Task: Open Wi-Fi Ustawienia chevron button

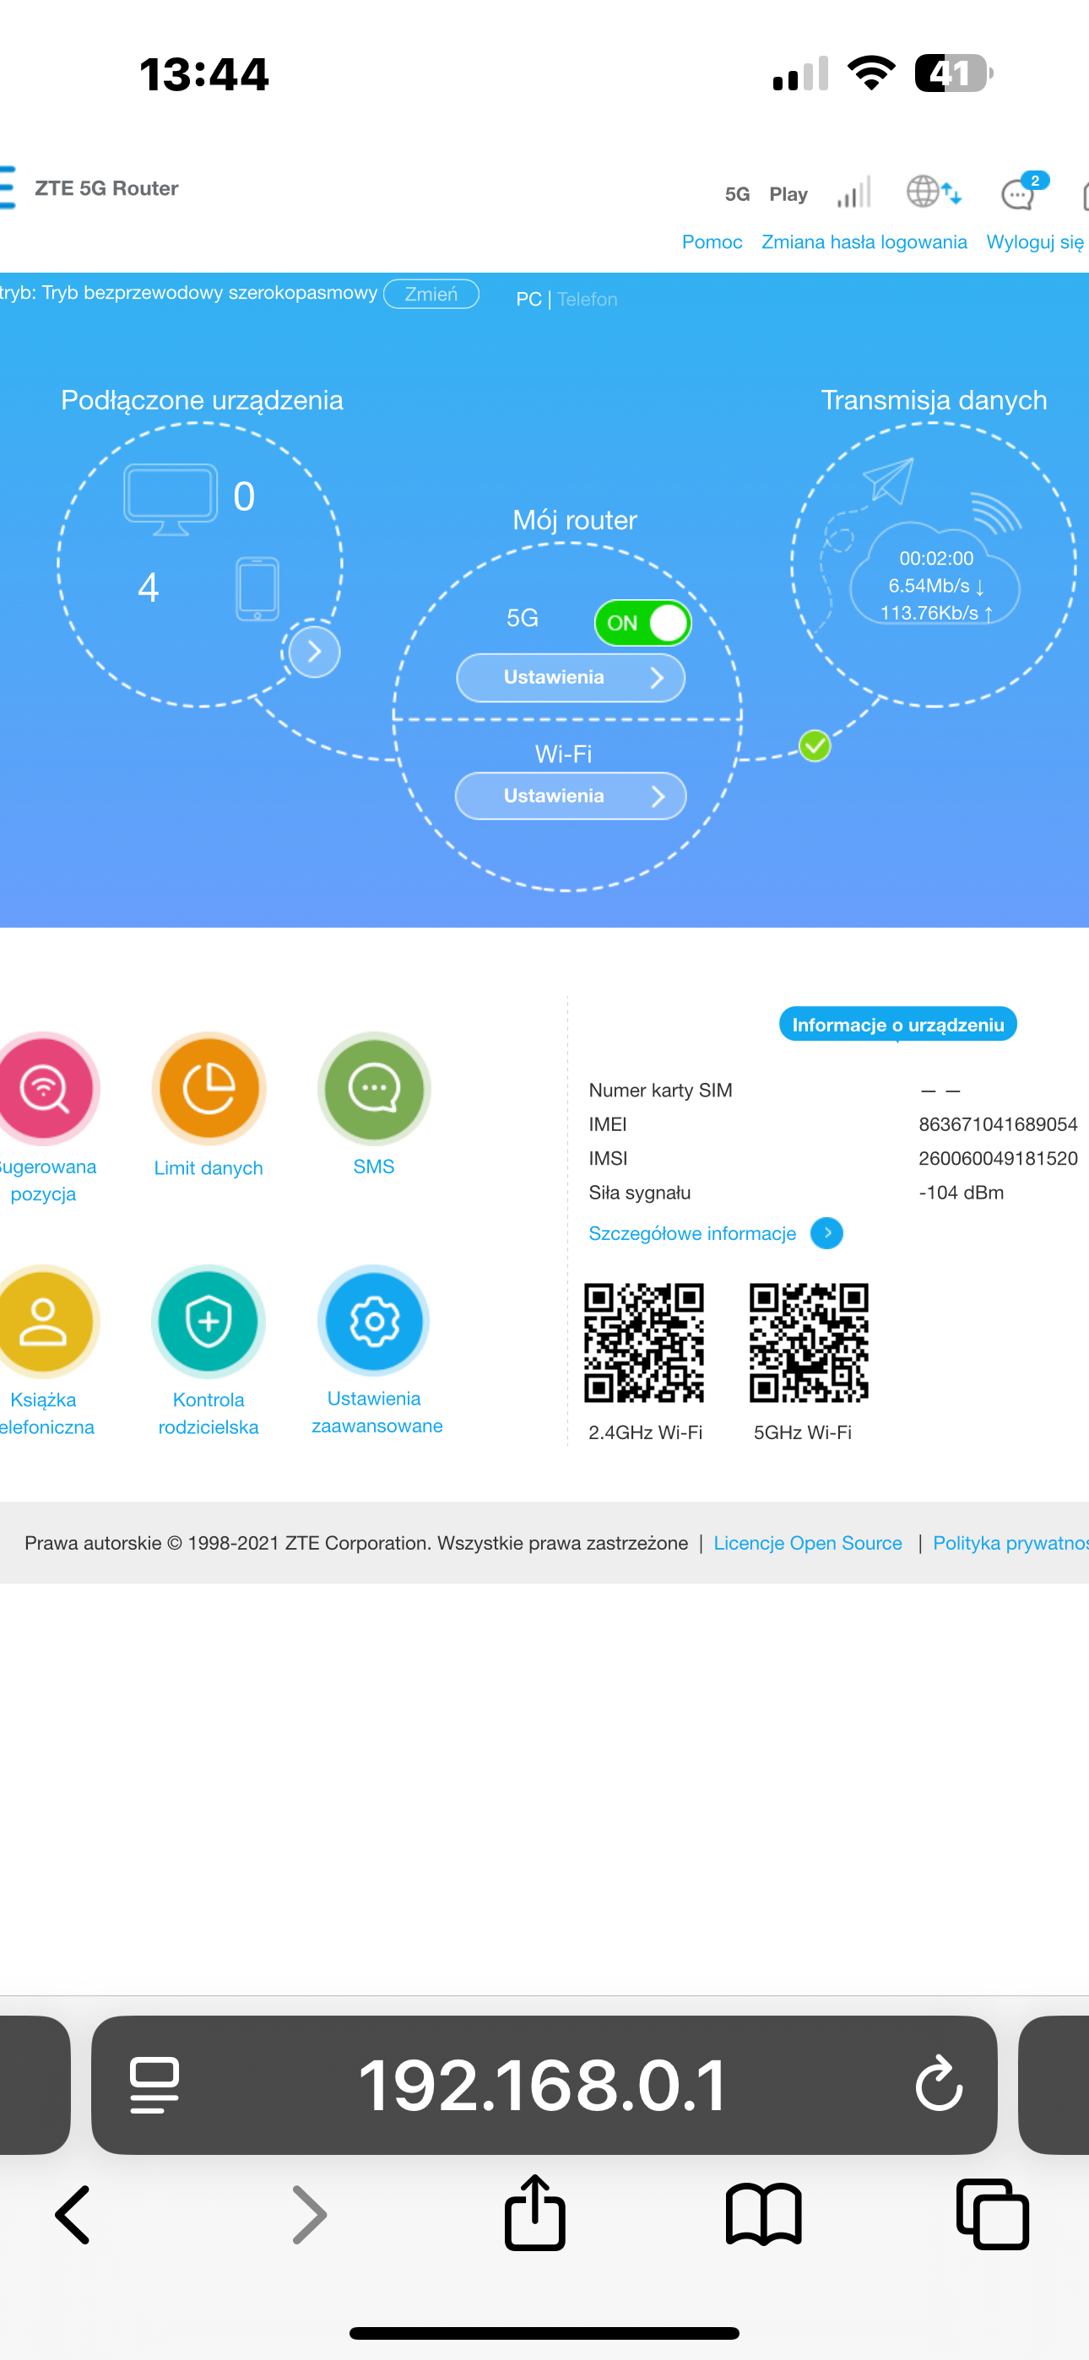Action: pyautogui.click(x=570, y=795)
